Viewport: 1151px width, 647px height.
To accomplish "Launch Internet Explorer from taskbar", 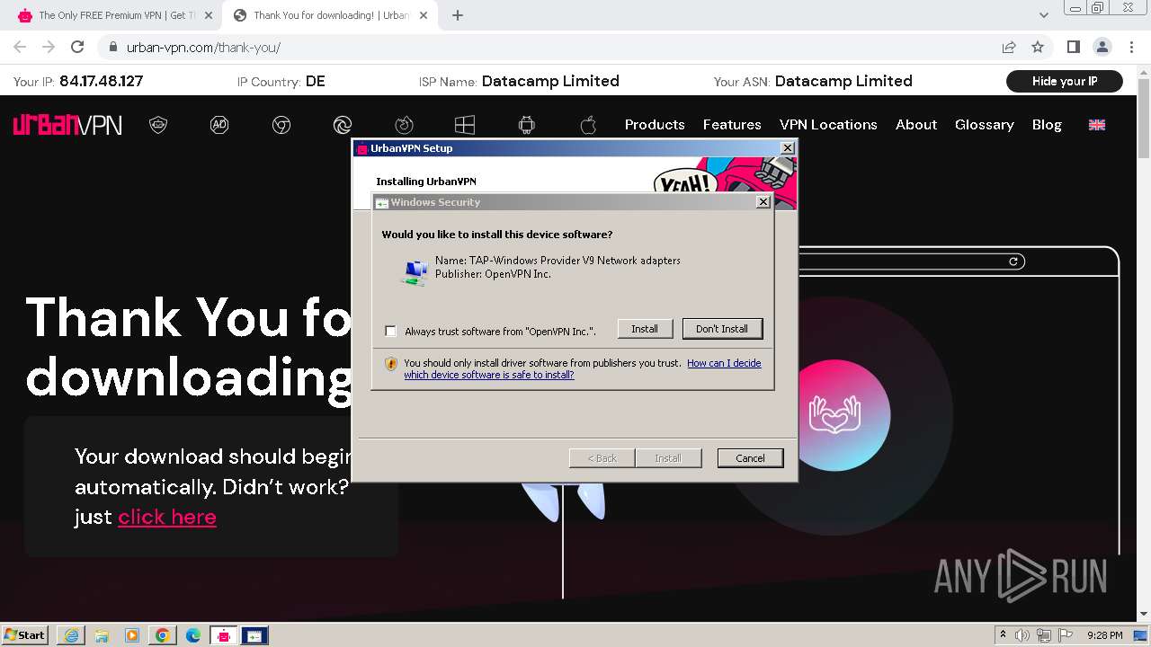I will point(71,635).
